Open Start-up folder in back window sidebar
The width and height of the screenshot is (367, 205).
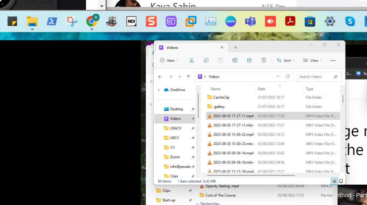pyautogui.click(x=169, y=200)
